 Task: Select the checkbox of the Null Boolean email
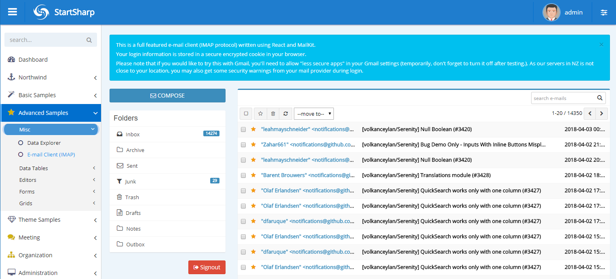243,129
